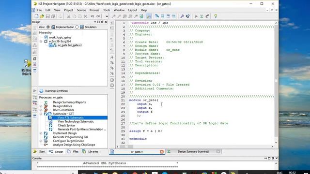This screenshot has height=174, width=310.
Task: Click the Sigma design summary toolbar icon
Action: [201, 16]
